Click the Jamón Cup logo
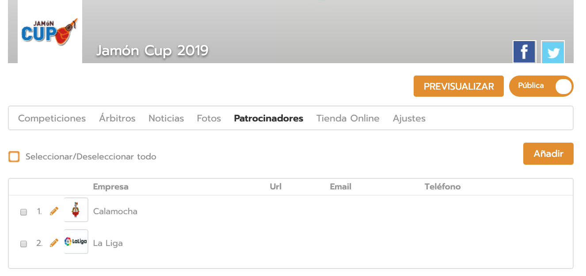The height and width of the screenshot is (276, 586). click(49, 32)
